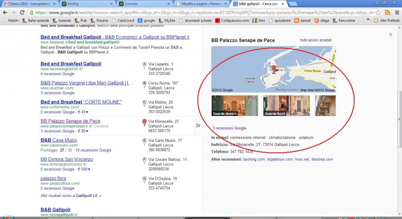The image size is (402, 219).
Task: Click Indicazioni stradali directions link
Action: point(316,40)
